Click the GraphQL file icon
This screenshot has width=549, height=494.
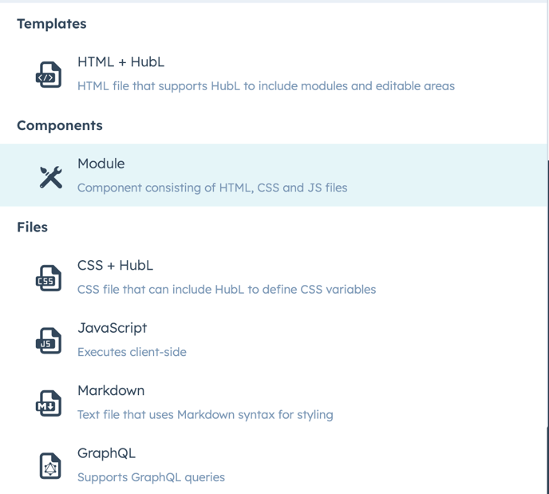pos(50,466)
